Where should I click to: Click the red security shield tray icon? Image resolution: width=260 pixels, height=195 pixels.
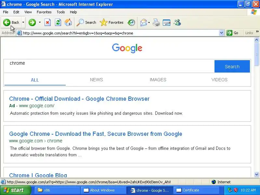point(236,190)
